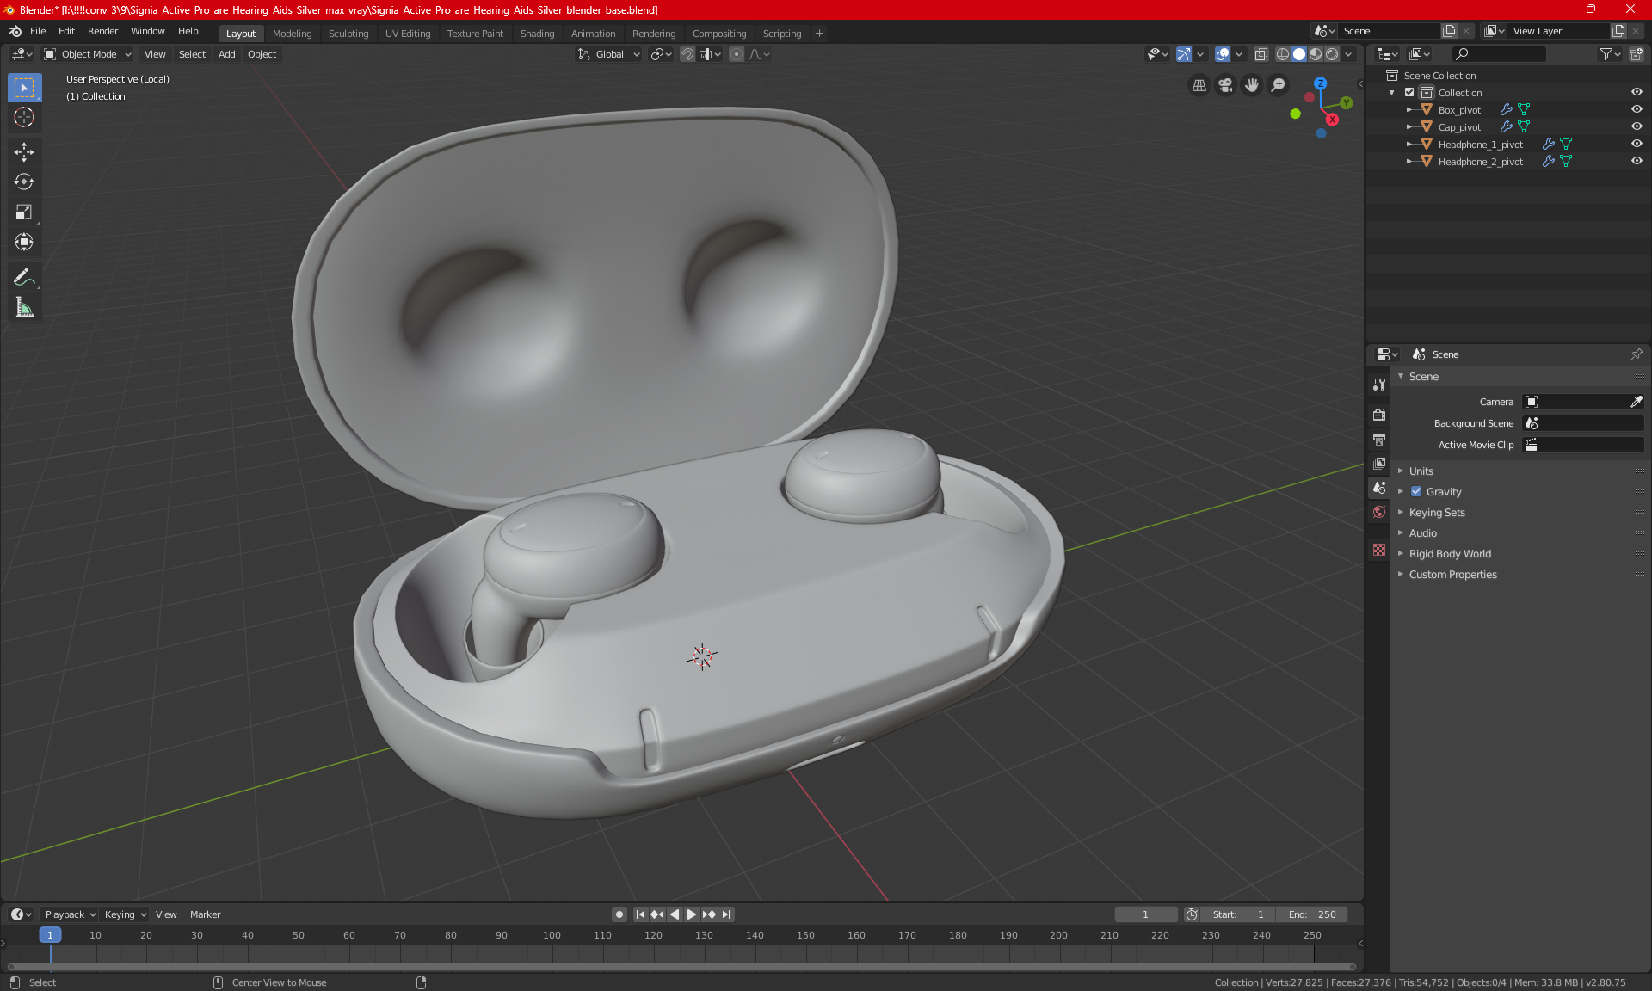
Task: Activate the Annotate tool
Action: tap(24, 277)
